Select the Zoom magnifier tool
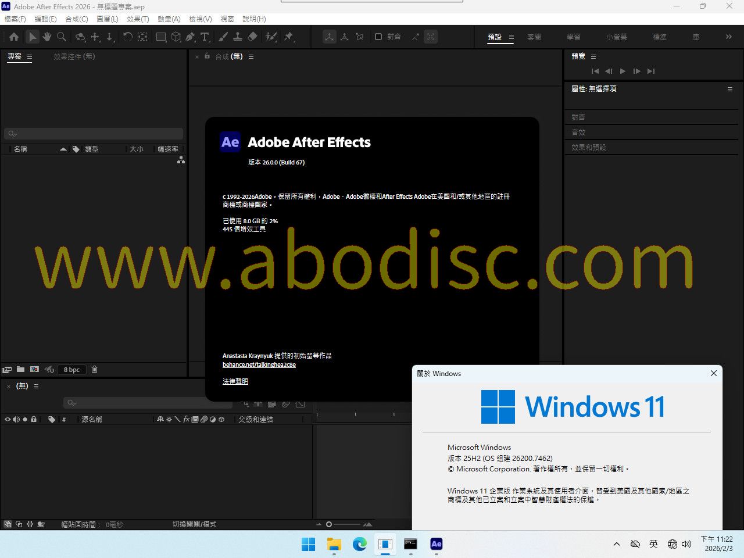The height and width of the screenshot is (558, 744). [x=62, y=37]
